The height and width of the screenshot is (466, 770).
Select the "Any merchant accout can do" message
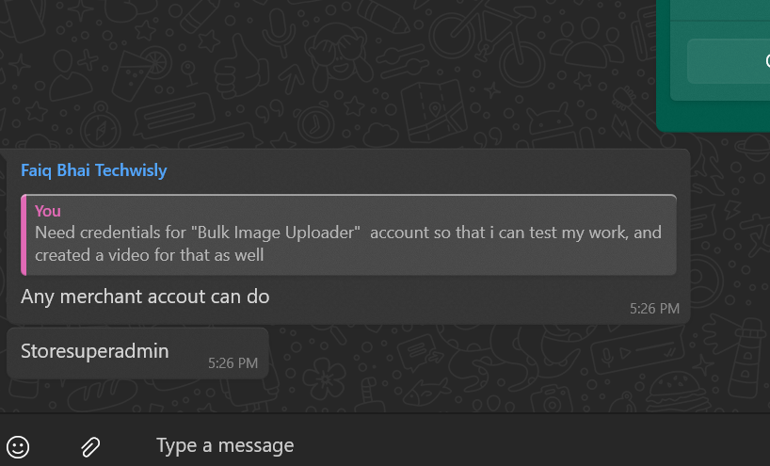pyautogui.click(x=145, y=297)
